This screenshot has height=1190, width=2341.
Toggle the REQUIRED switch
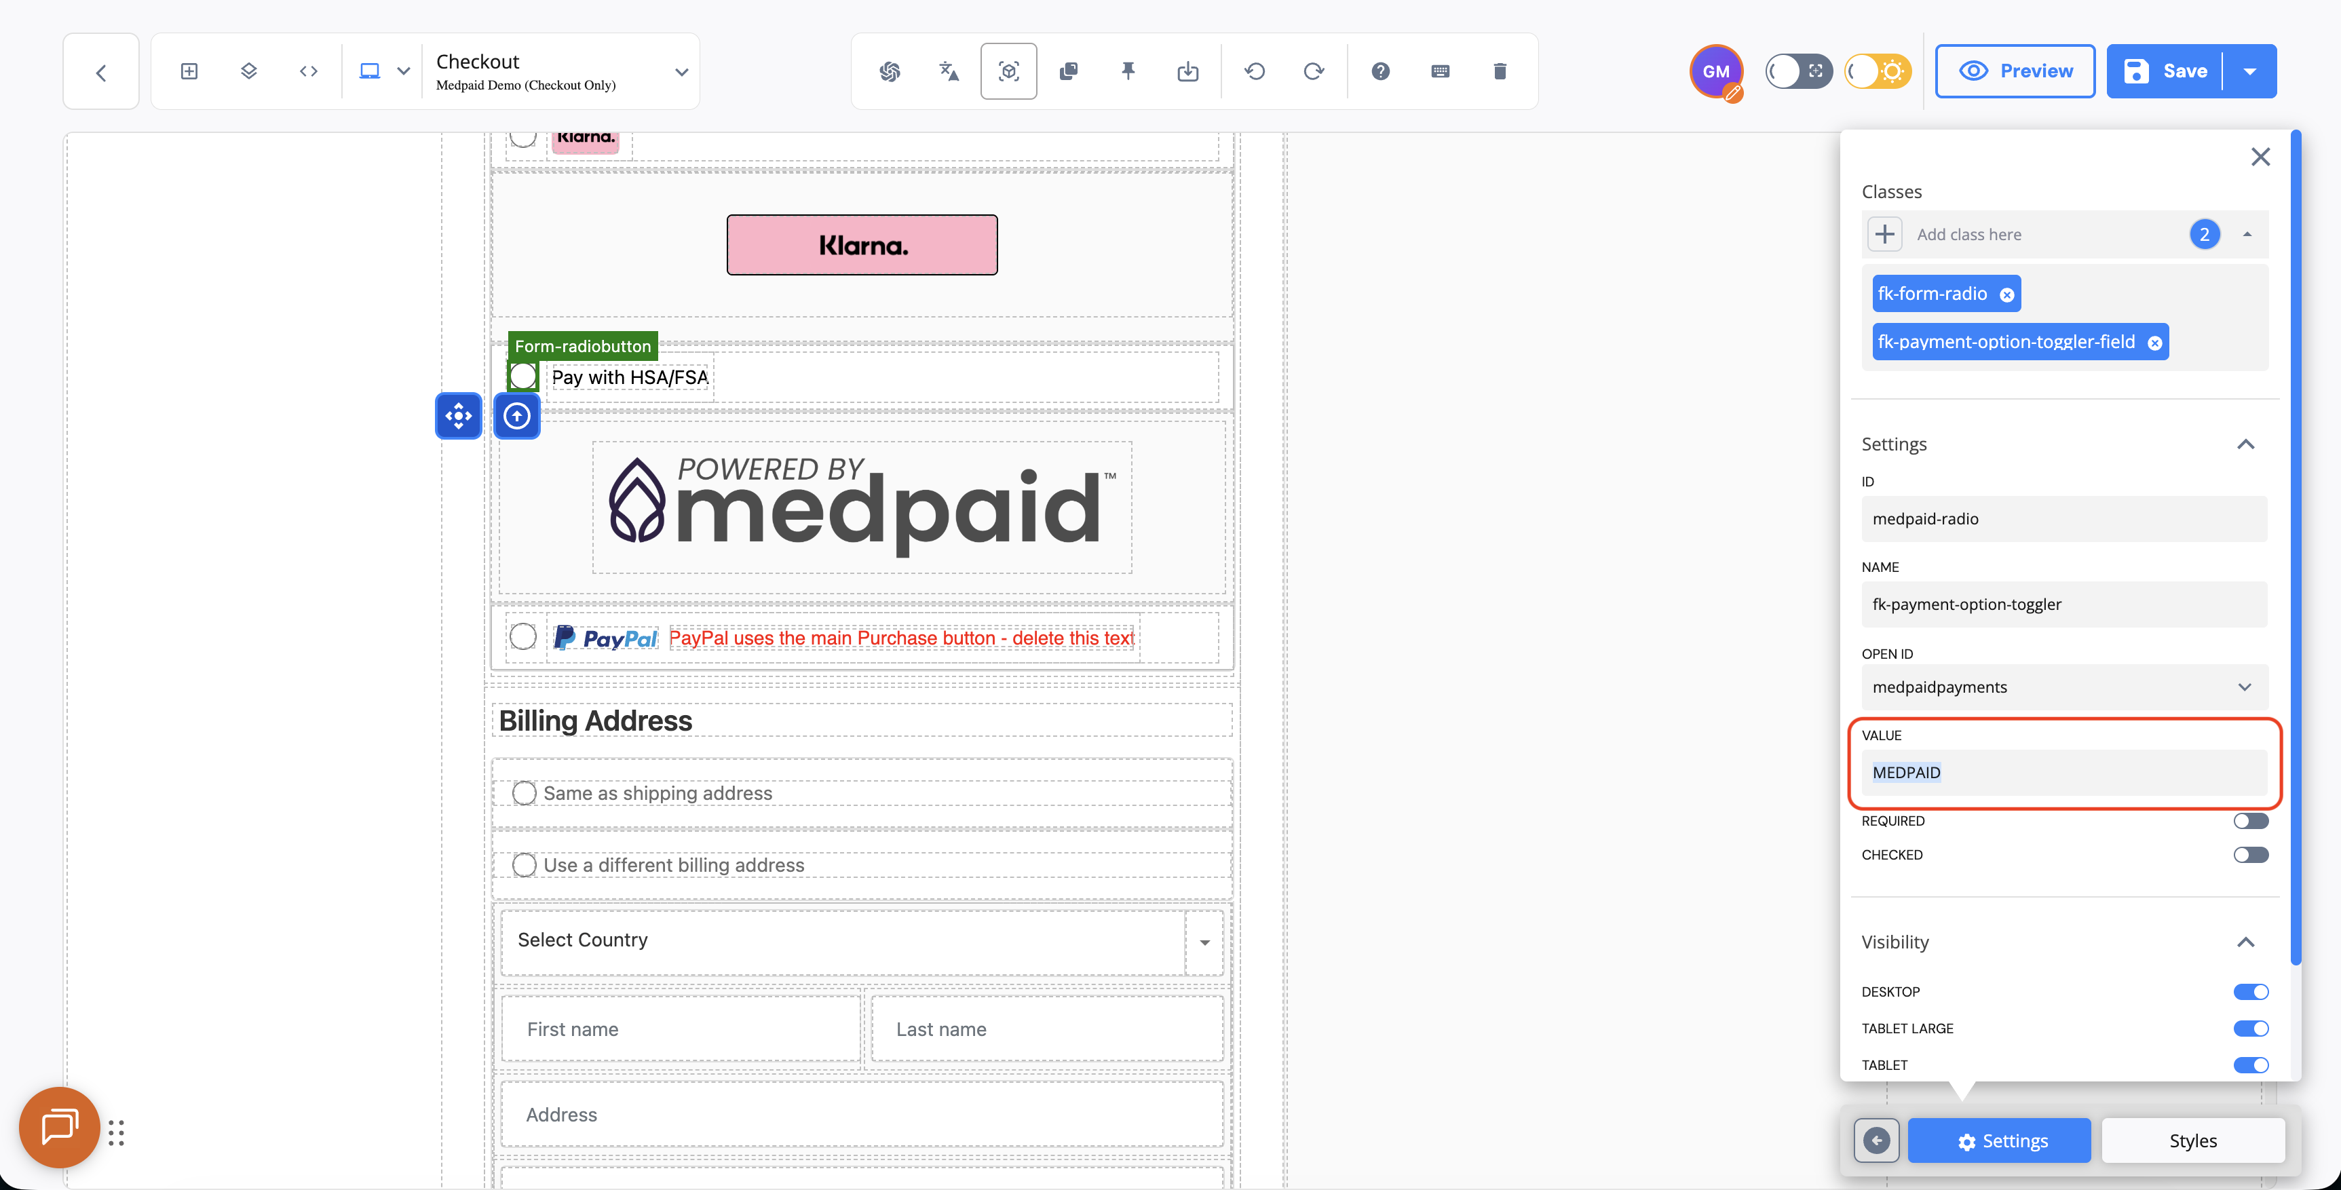pos(2250,821)
